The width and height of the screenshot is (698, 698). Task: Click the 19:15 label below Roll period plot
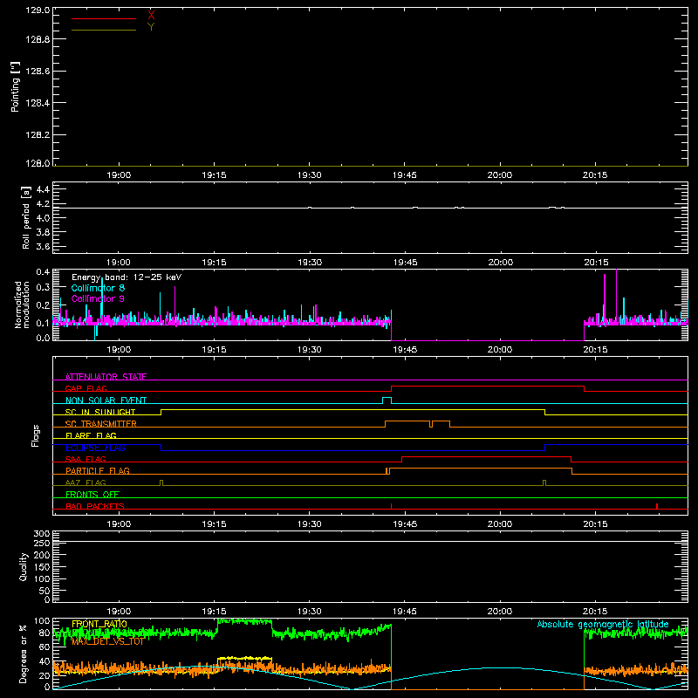(214, 263)
